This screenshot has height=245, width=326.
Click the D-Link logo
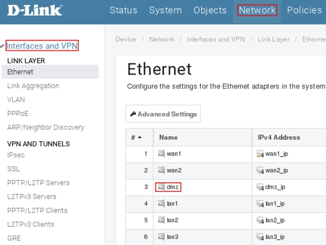click(x=34, y=10)
